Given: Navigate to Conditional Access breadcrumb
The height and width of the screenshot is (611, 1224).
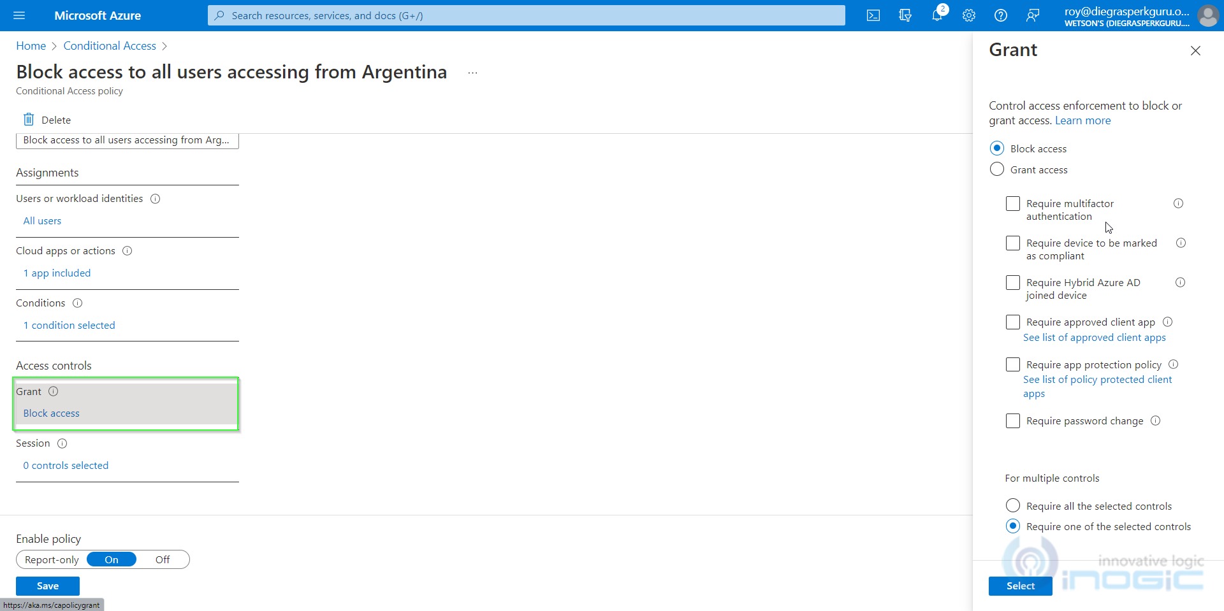Looking at the screenshot, I should point(110,46).
